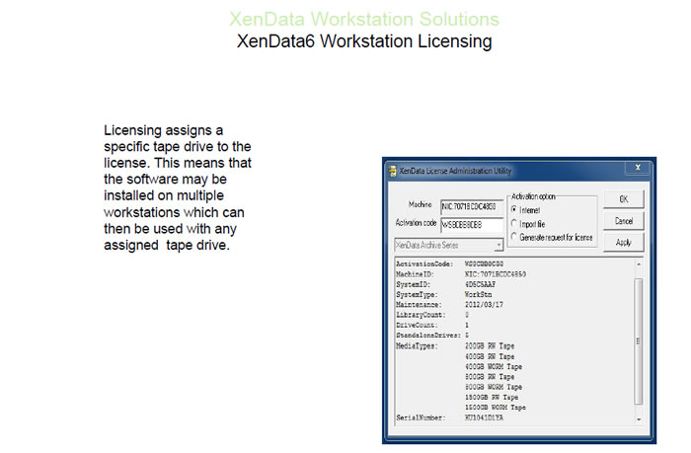Click the Maintenance 2012/03/17 line
Screen dimensions: 691x453
449,305
